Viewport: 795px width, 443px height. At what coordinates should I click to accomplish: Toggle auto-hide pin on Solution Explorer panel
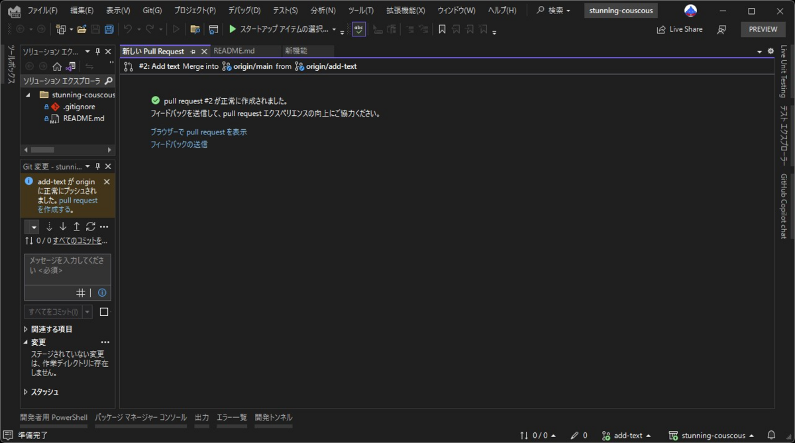(x=97, y=52)
